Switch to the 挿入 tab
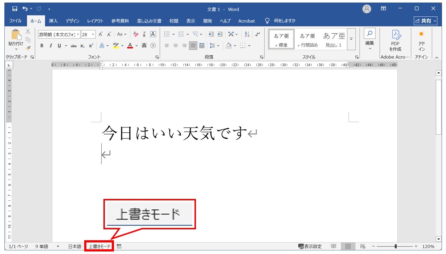The height and width of the screenshot is (254, 446). point(53,21)
